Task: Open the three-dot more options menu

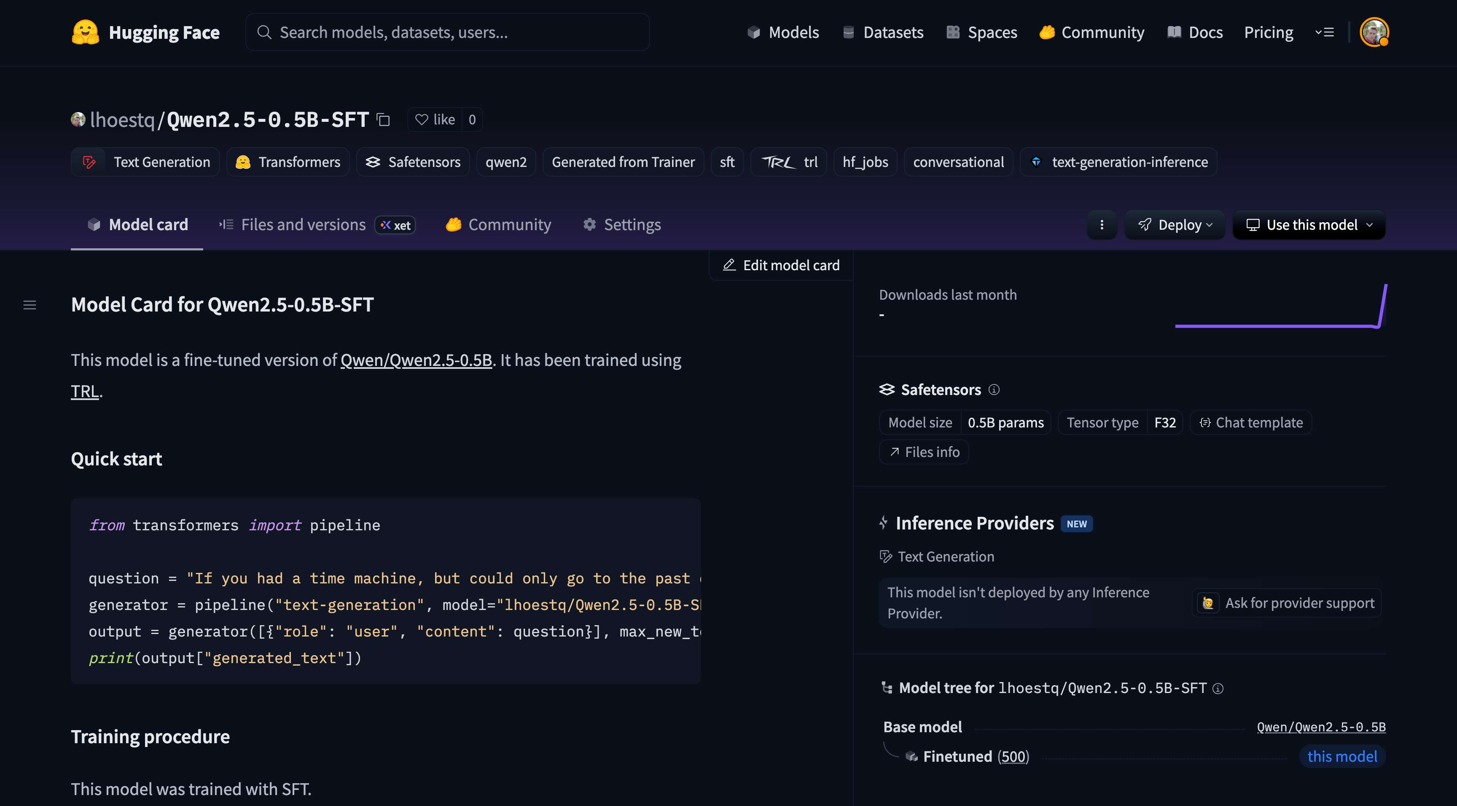Action: point(1101,225)
